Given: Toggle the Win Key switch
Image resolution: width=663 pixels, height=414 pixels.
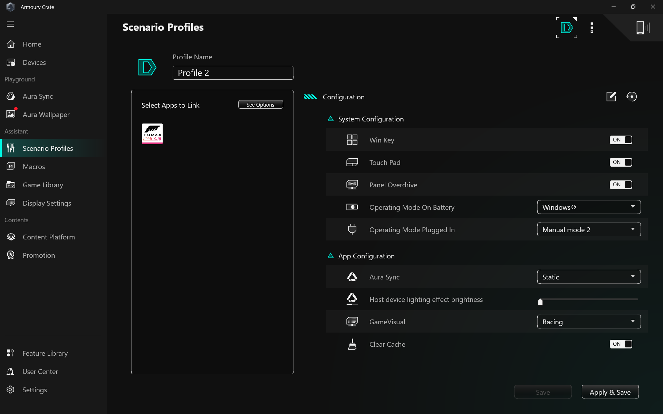Looking at the screenshot, I should 621,140.
